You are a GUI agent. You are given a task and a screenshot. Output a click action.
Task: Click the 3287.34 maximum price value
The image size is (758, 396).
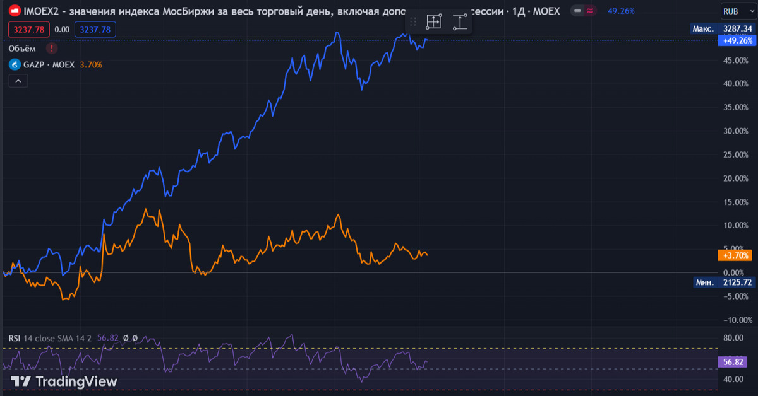(x=737, y=28)
